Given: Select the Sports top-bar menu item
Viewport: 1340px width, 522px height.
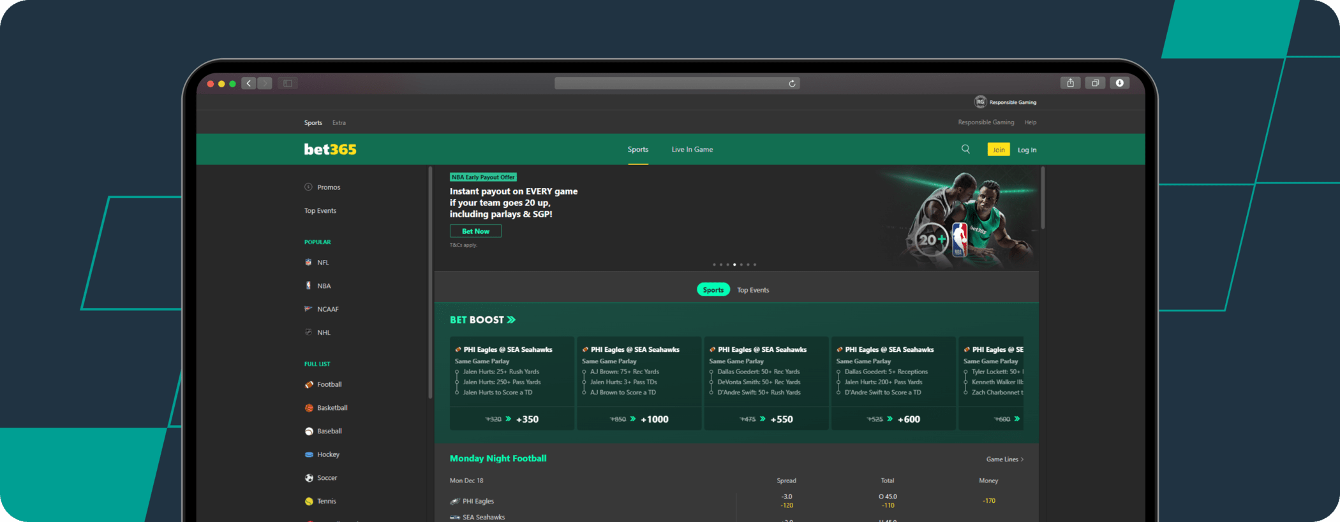Looking at the screenshot, I should click(x=313, y=122).
